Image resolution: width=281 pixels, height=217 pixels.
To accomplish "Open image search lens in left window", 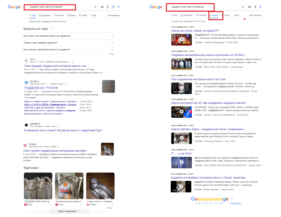I will coord(113,7).
